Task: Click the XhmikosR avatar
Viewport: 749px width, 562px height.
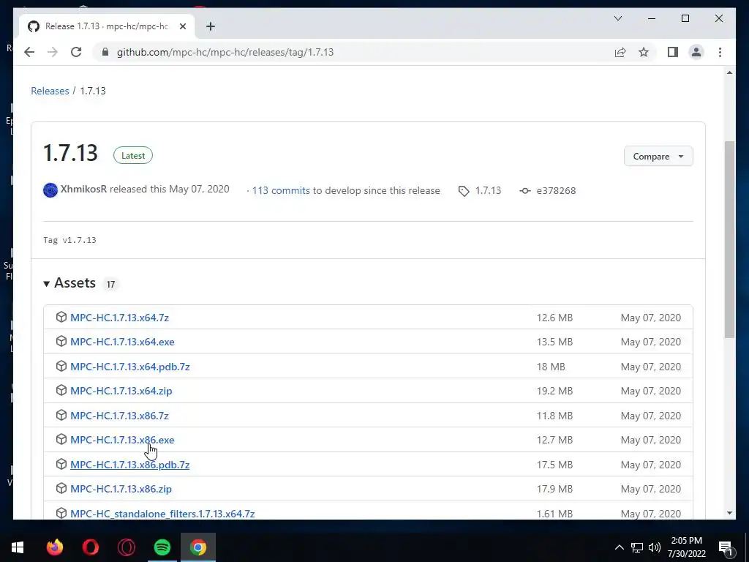Action: click(x=50, y=190)
